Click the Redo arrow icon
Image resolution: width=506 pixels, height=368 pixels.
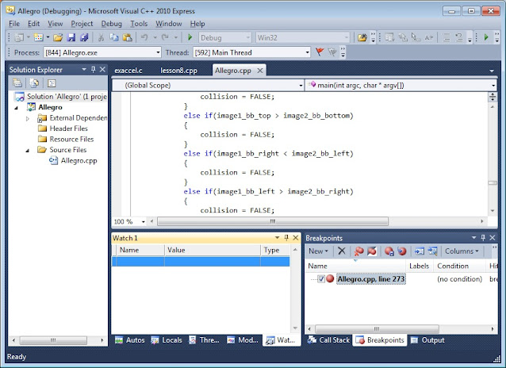[x=165, y=38]
